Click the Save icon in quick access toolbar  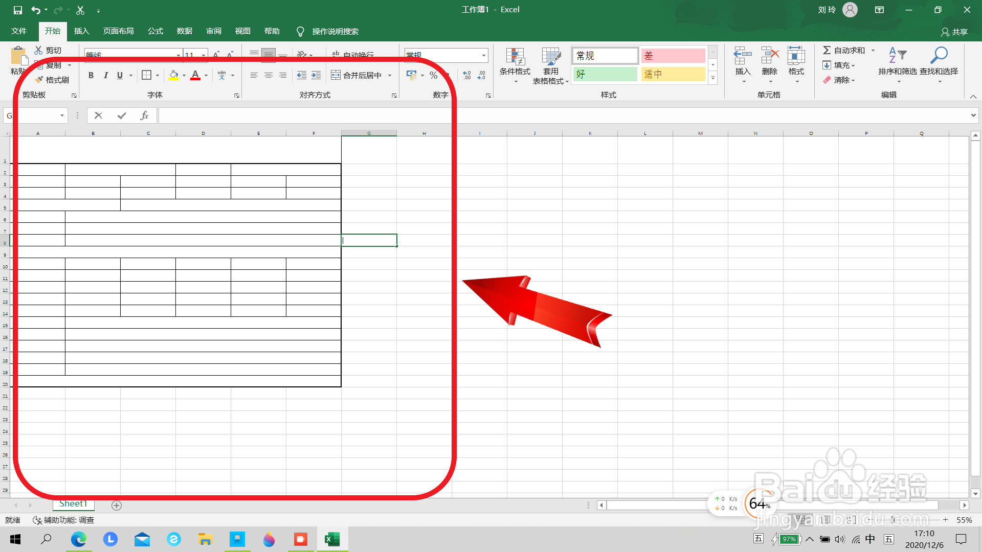coord(18,10)
